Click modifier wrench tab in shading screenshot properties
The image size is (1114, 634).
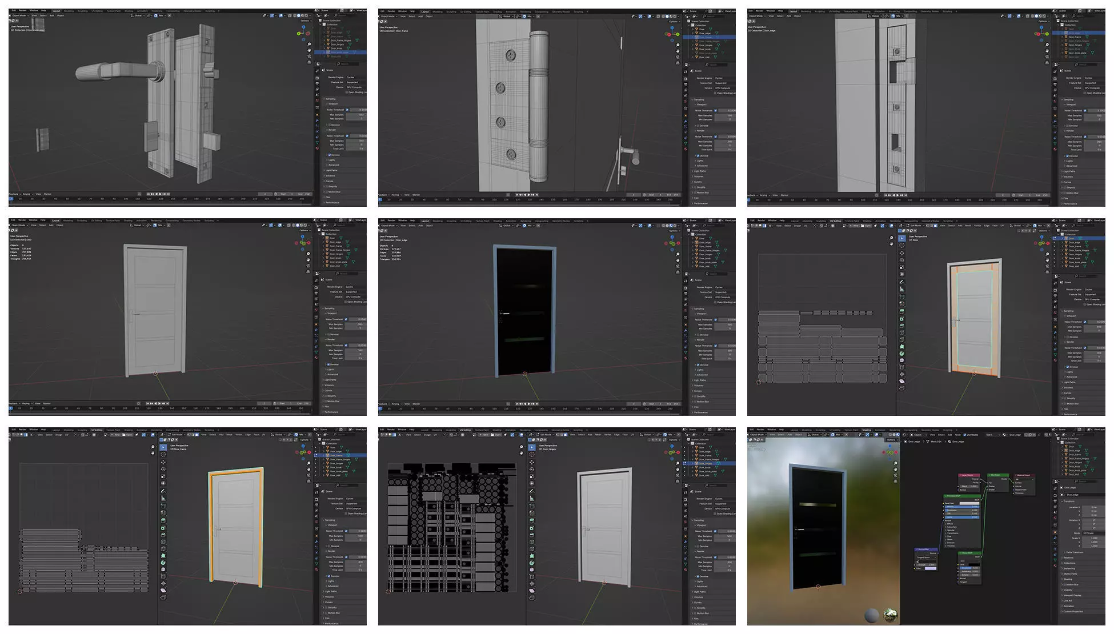tap(1055, 538)
